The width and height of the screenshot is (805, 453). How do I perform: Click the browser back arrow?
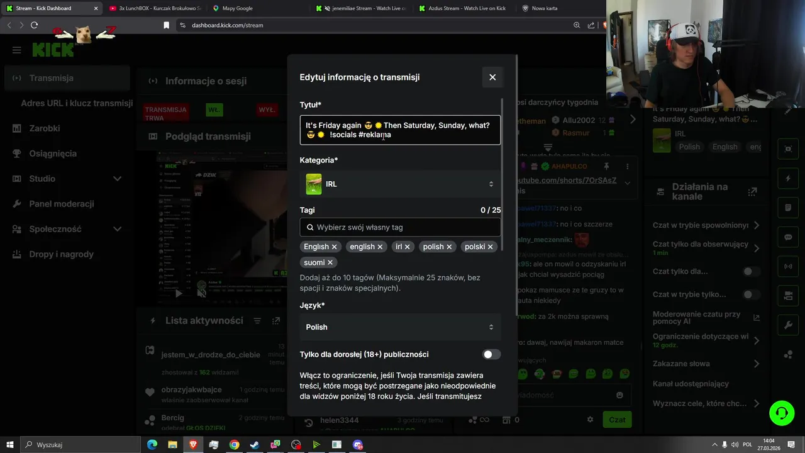coord(9,25)
